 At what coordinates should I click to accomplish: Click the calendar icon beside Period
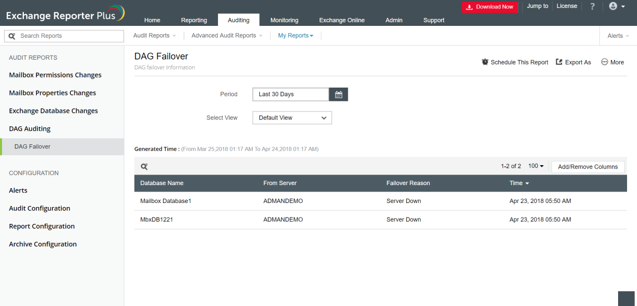point(338,94)
